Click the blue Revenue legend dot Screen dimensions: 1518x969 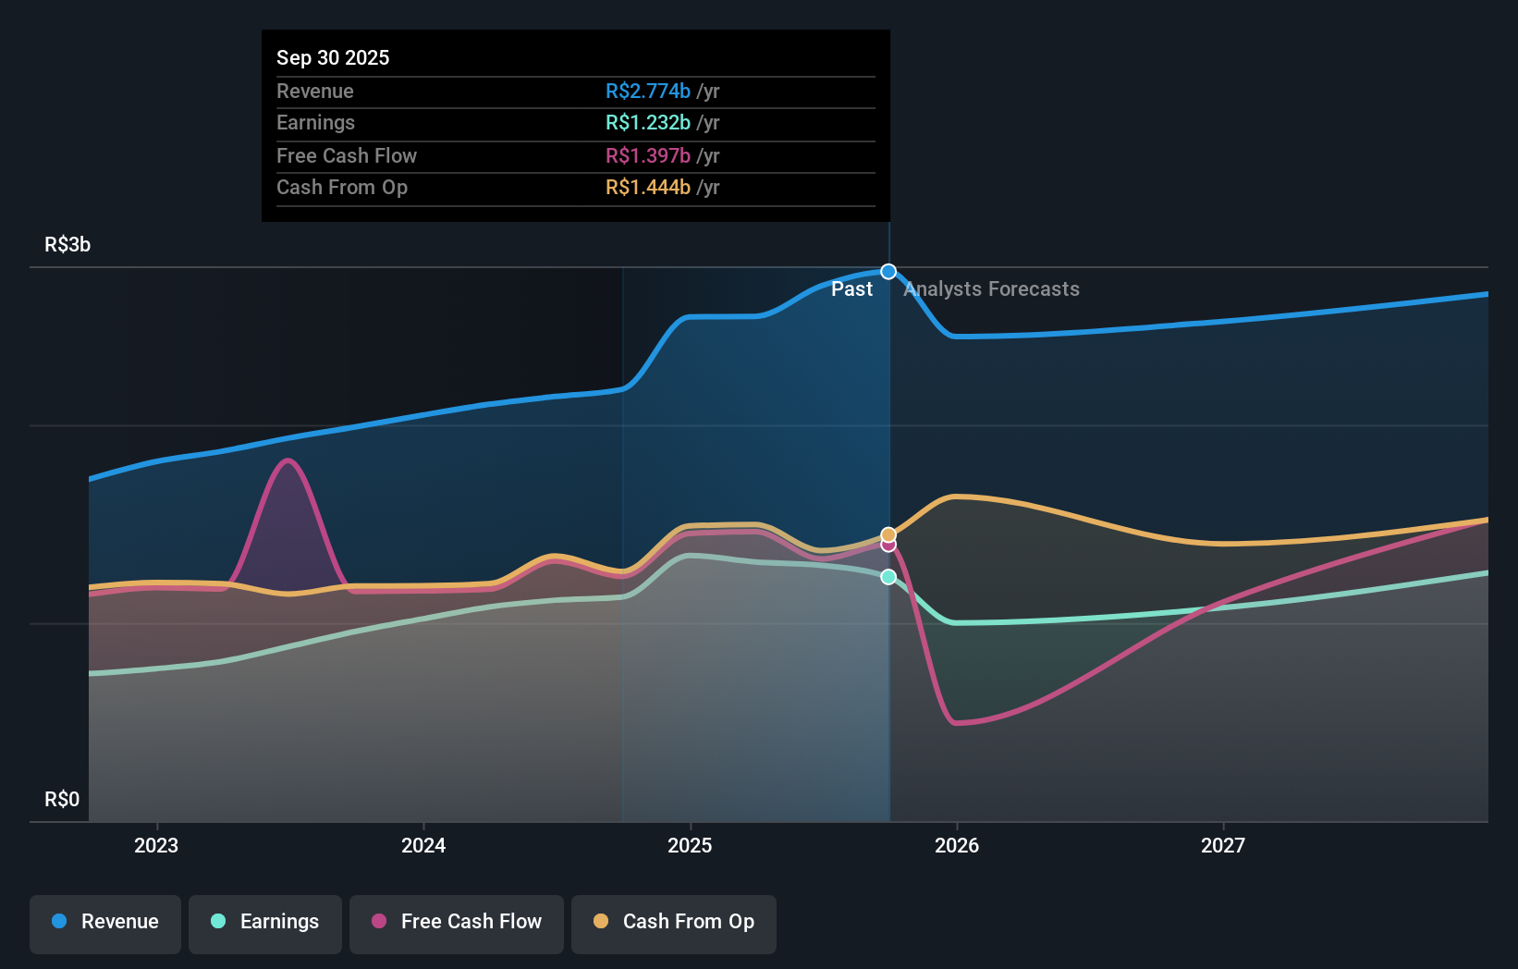pos(57,923)
